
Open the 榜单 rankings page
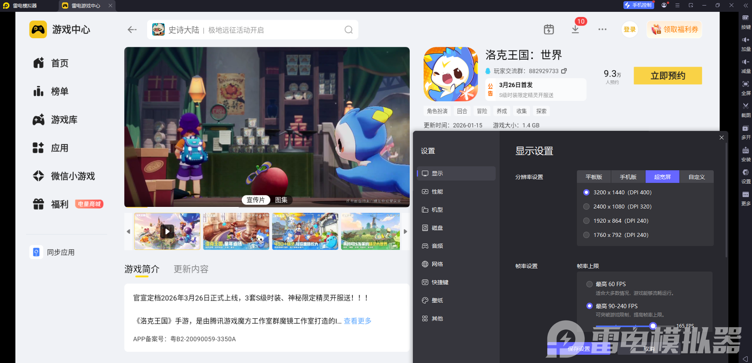click(x=50, y=91)
